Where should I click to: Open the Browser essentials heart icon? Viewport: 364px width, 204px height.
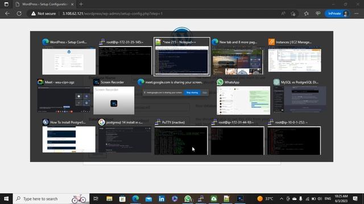coord(318,14)
